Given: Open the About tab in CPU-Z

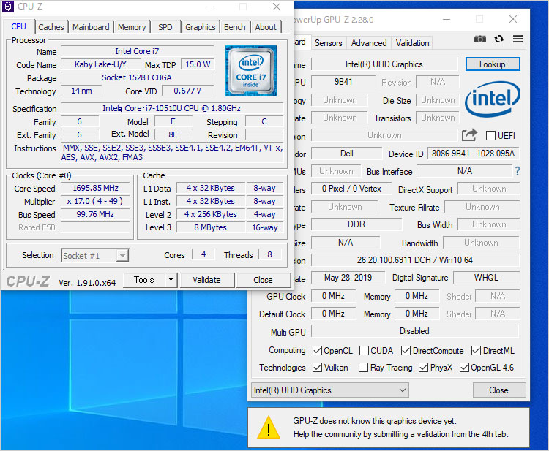Looking at the screenshot, I should tap(266, 27).
